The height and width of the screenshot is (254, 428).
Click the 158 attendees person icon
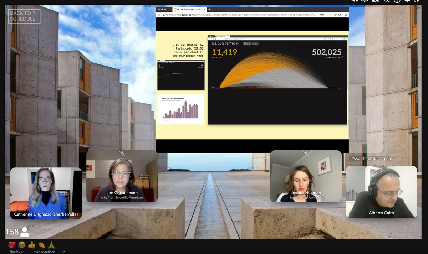click(x=25, y=232)
